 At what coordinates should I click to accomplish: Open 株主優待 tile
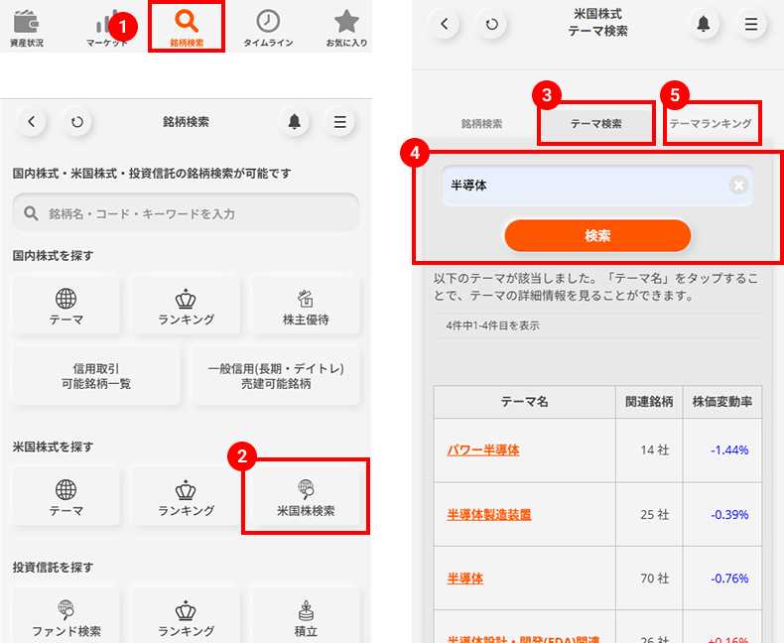[x=306, y=305]
